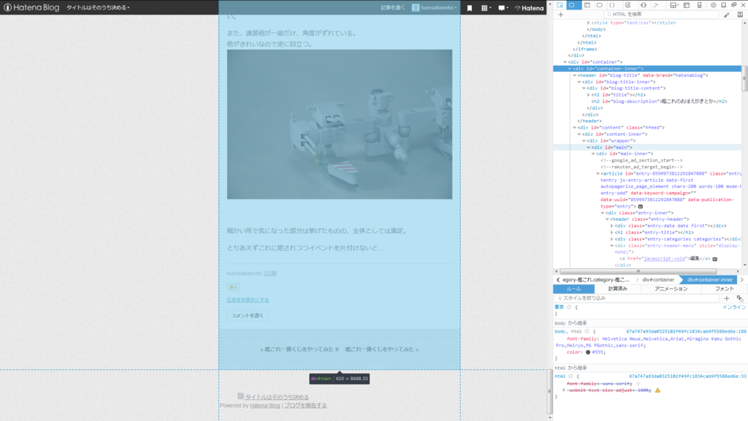Focus the HTML を検索 search field
The width and height of the screenshot is (748, 421).
[x=663, y=15]
